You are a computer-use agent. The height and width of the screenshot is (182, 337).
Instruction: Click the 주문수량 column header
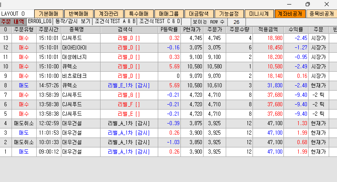coord(239,30)
